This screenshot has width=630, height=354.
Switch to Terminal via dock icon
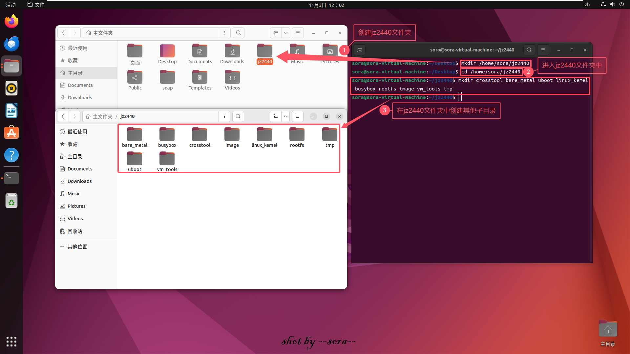[11, 178]
